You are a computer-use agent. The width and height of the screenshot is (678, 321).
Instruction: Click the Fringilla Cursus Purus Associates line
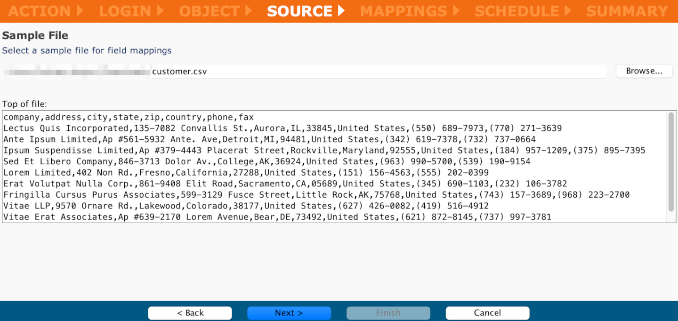click(316, 195)
